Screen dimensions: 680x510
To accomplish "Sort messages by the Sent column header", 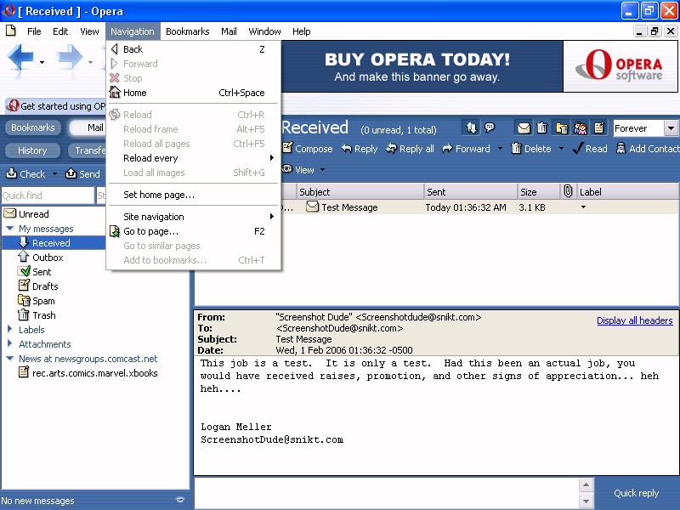I will pyautogui.click(x=471, y=192).
